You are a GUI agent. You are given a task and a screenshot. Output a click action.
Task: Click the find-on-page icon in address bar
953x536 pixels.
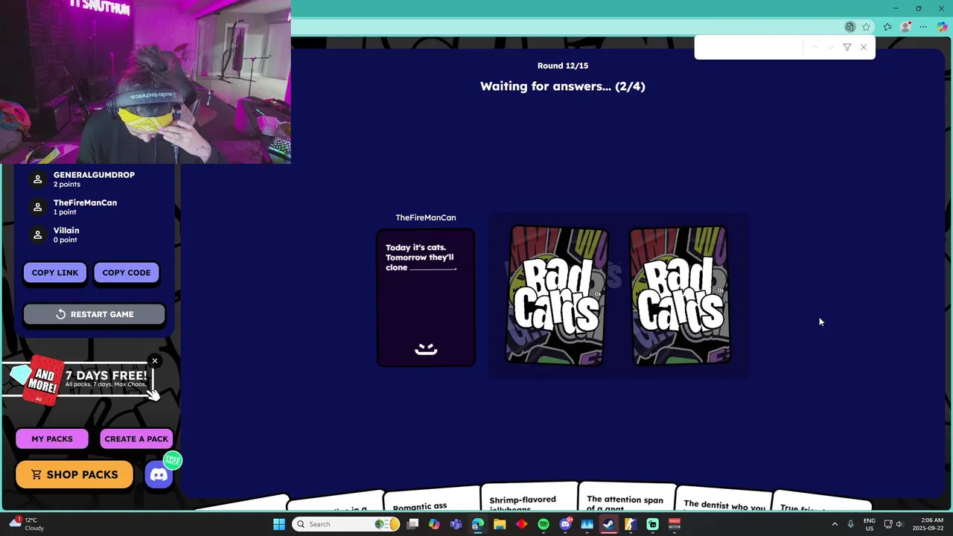(850, 27)
